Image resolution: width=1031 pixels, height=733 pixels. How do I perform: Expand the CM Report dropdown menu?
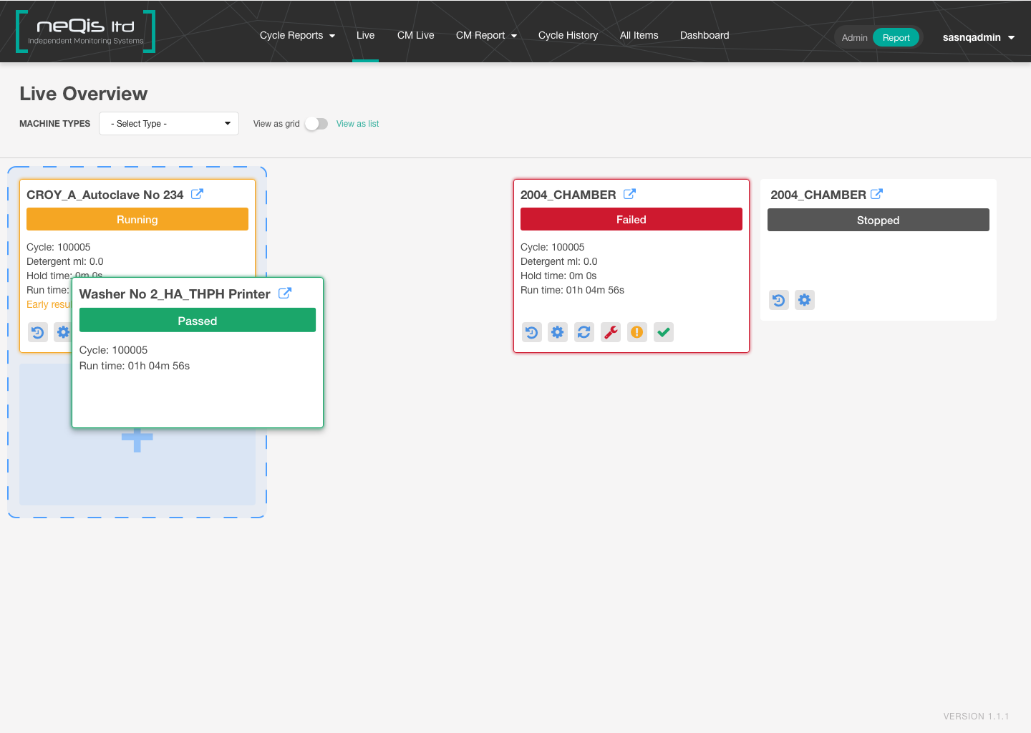(486, 35)
